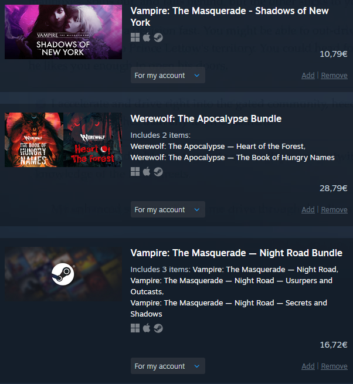
Task: Open 'For my account' dropdown for Shadows of New York
Action: pos(168,75)
